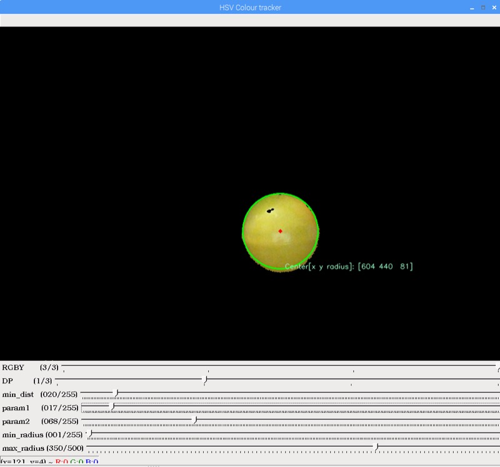Click the param2 slider thumb
500x467 pixels.
click(x=195, y=421)
